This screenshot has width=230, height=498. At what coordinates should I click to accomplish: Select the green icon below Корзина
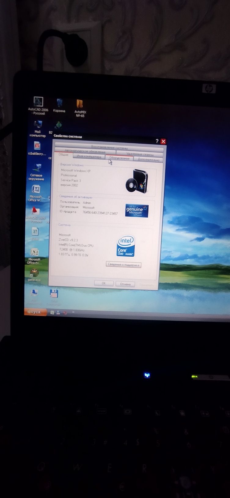point(58,125)
